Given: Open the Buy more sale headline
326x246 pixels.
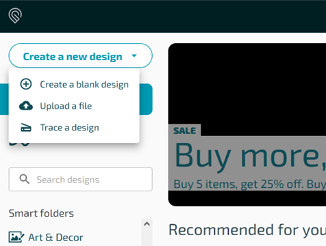Looking at the screenshot, I should point(250,156).
